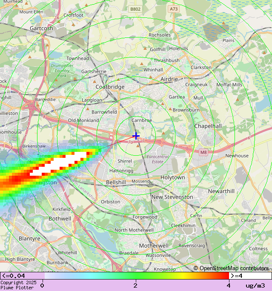Click the Cleekhimin label
272x291 pixels.
[183, 225]
